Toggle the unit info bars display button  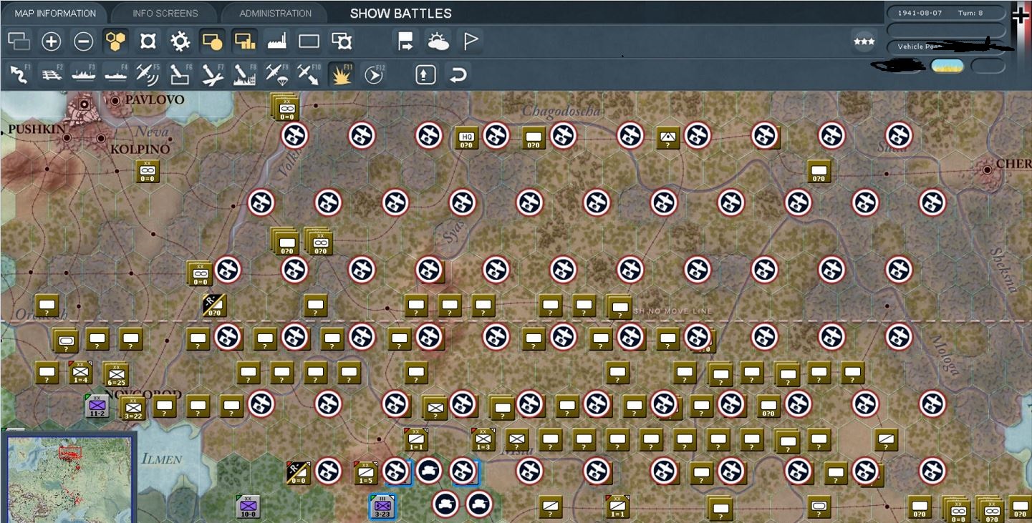245,41
